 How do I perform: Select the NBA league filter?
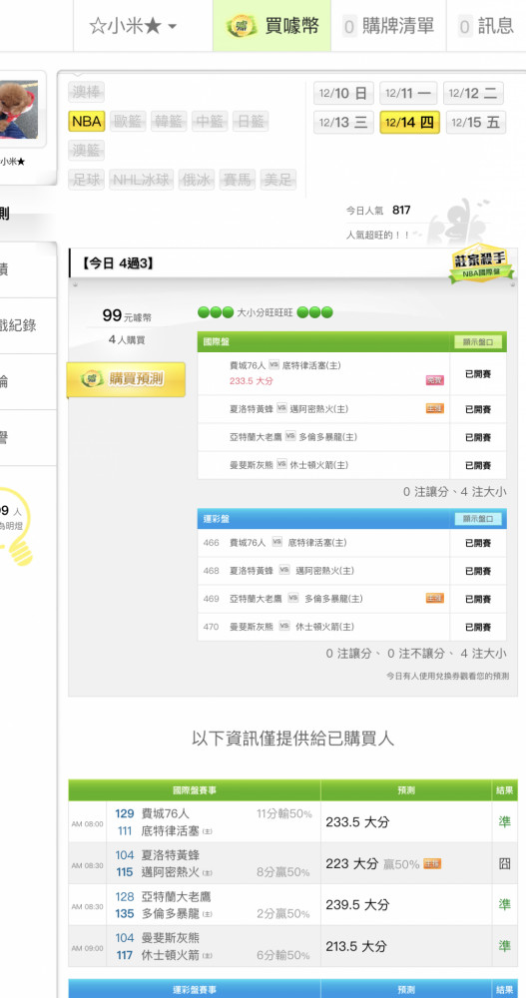click(87, 122)
